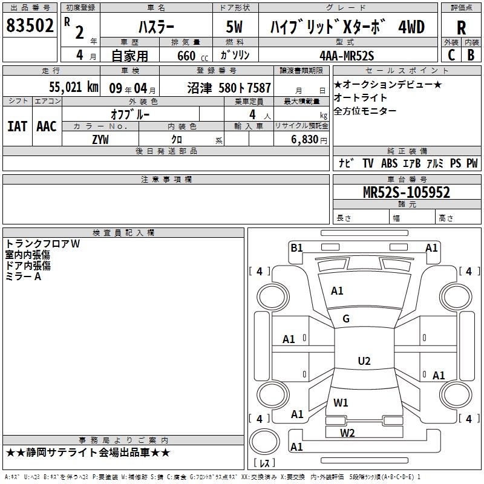The width and height of the screenshot is (484, 484).
Task: Select the car name ハスラー
Action: click(156, 27)
